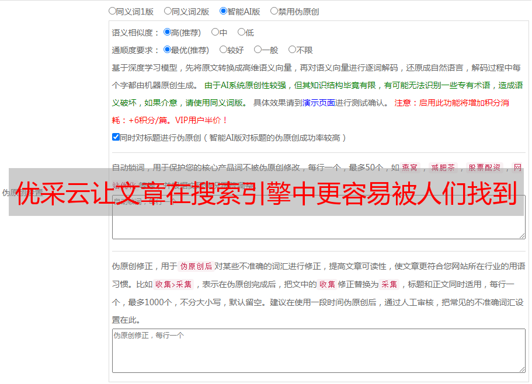The image size is (532, 384).
Task: Choose 高(推荐) for 语义相似度
Action: click(167, 32)
